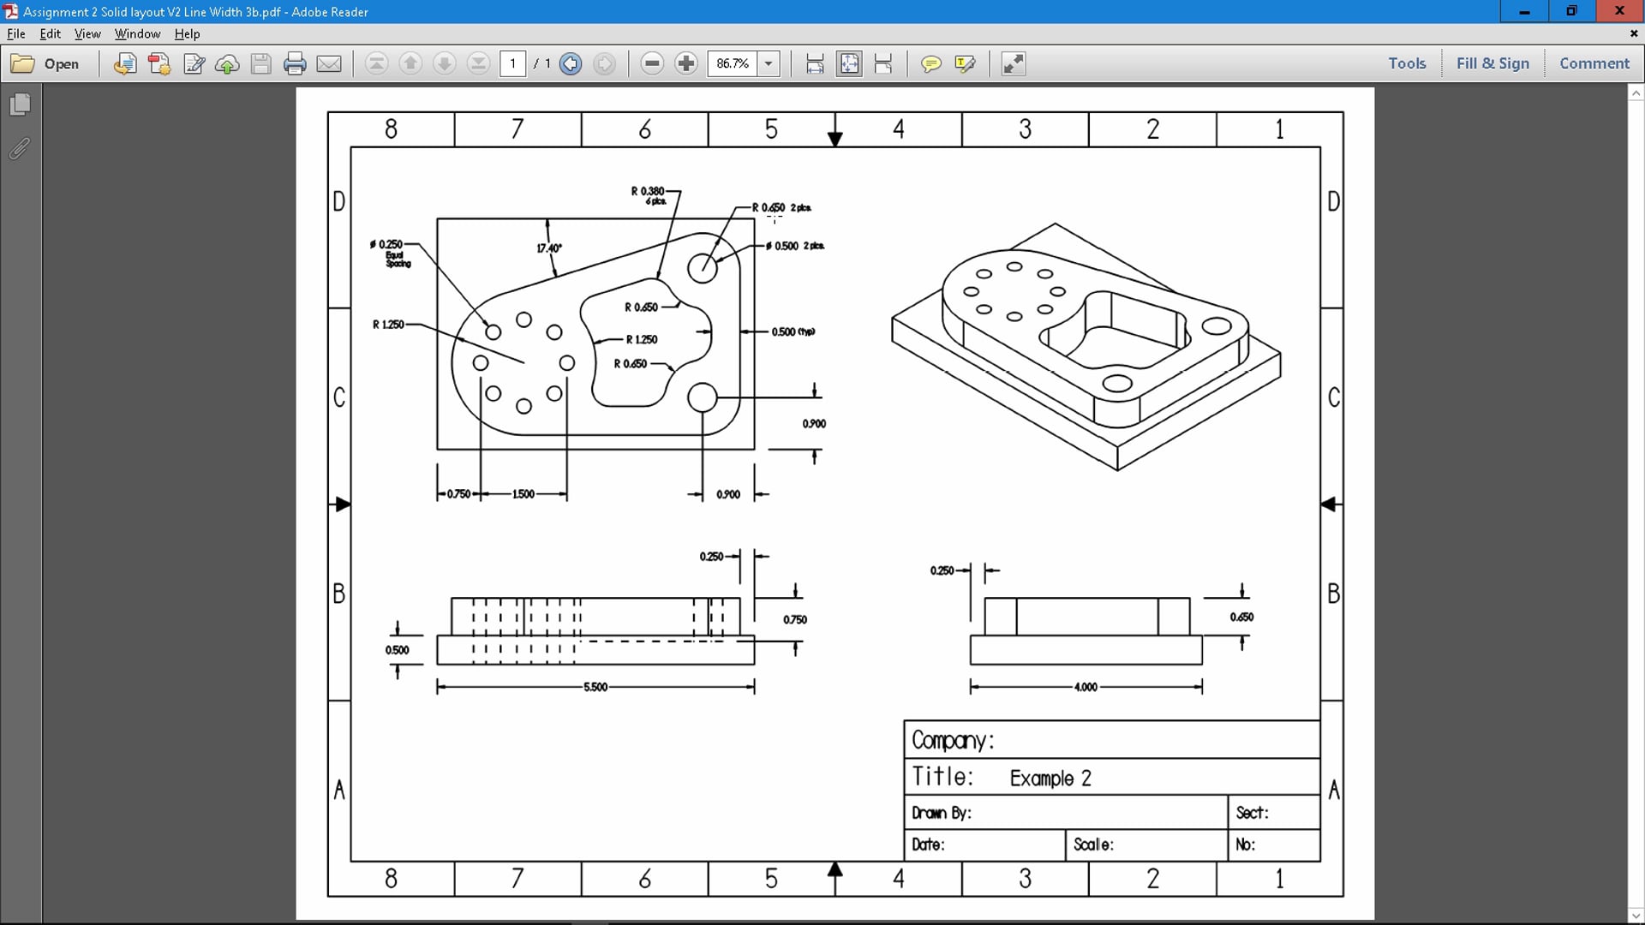This screenshot has width=1645, height=925.
Task: Click the 'No:' label in title block
Action: click(1245, 844)
